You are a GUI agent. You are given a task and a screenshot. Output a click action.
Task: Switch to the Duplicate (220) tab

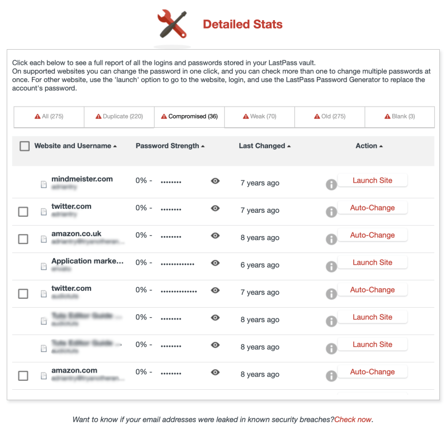tap(119, 117)
